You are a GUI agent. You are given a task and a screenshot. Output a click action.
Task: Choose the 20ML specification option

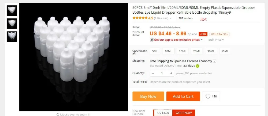(196, 51)
